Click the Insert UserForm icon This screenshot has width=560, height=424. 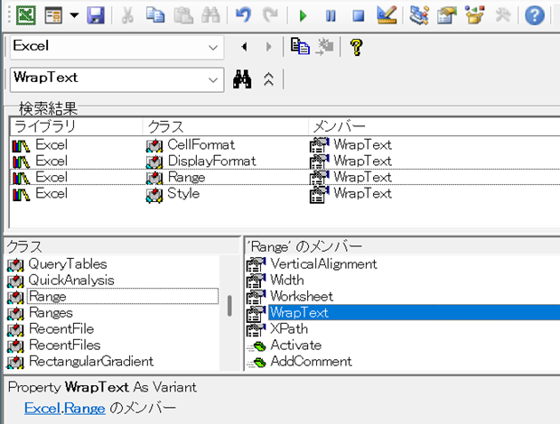(x=53, y=15)
